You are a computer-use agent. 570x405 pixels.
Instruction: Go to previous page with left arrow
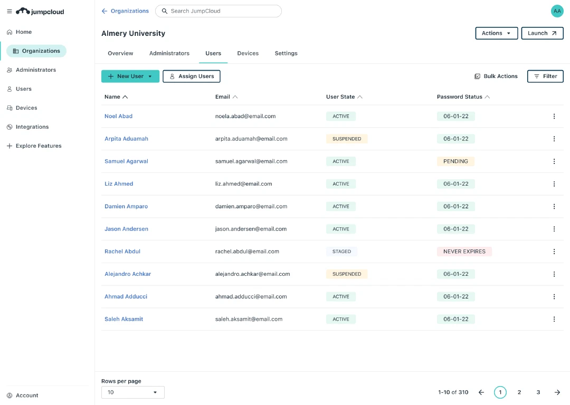click(481, 392)
